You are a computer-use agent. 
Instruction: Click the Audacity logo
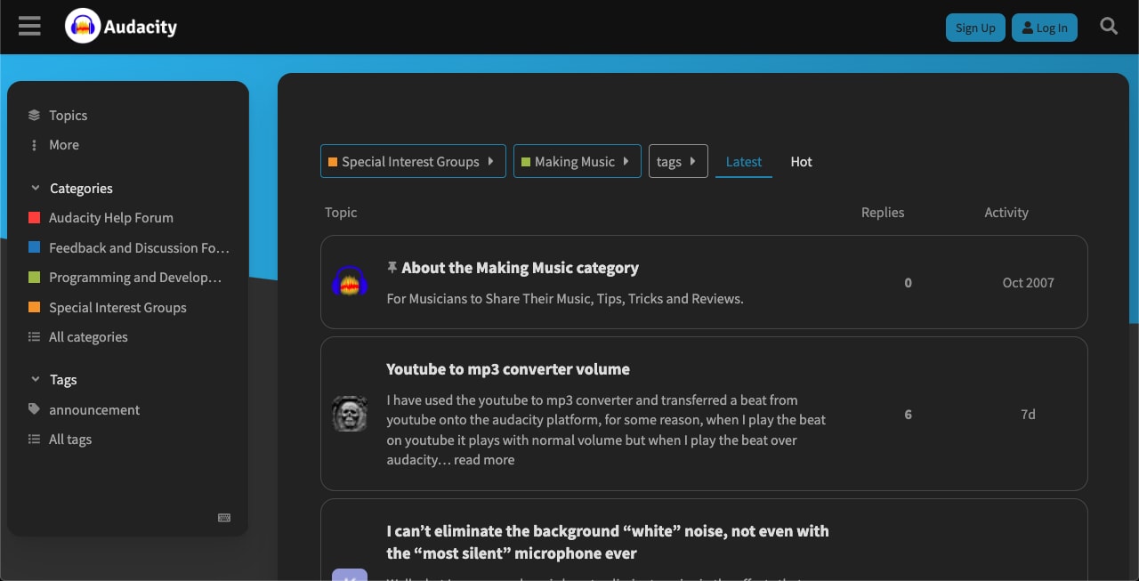(122, 27)
